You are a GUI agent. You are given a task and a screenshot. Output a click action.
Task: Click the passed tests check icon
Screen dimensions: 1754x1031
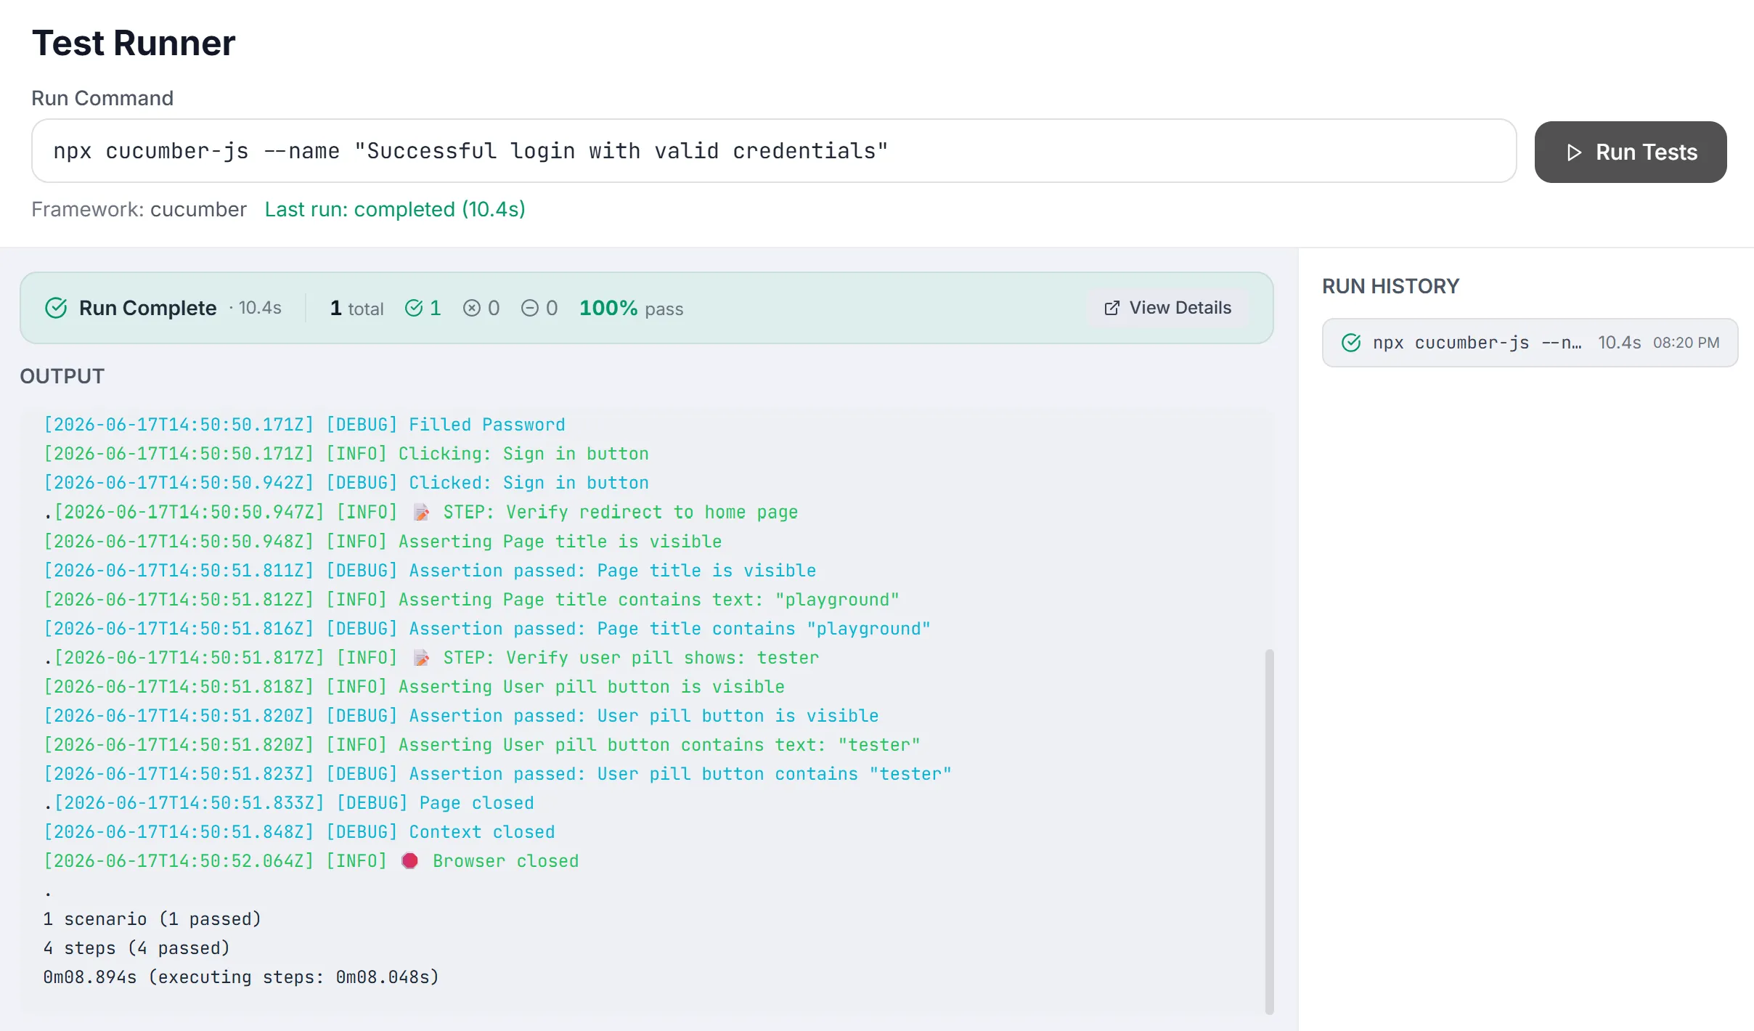coord(414,308)
